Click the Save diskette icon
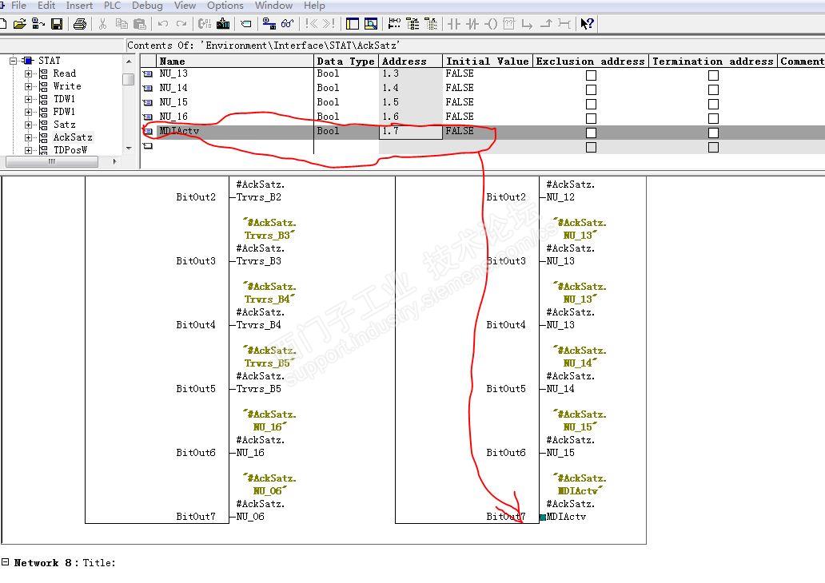This screenshot has height=583, width=825. [x=56, y=24]
